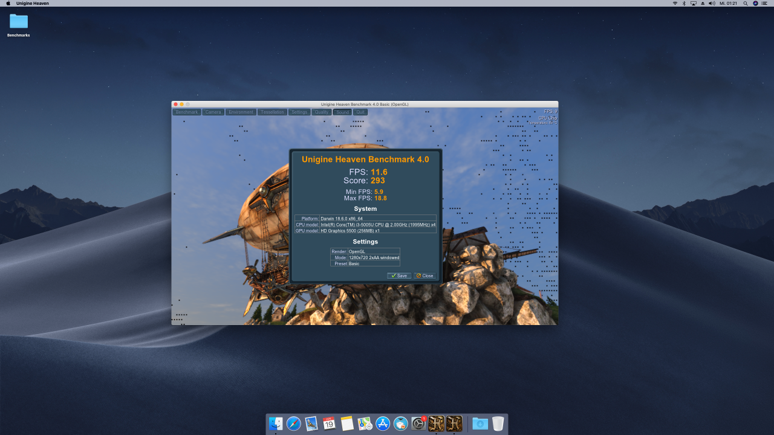Click the FPS value 11.6
774x435 pixels.
point(379,172)
